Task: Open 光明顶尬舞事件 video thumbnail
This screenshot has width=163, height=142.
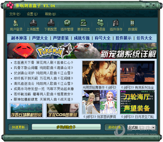Action: coord(100,73)
